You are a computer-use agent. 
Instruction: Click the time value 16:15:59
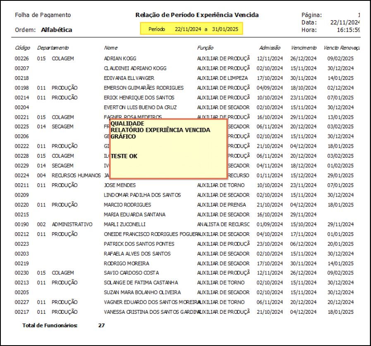click(348, 30)
